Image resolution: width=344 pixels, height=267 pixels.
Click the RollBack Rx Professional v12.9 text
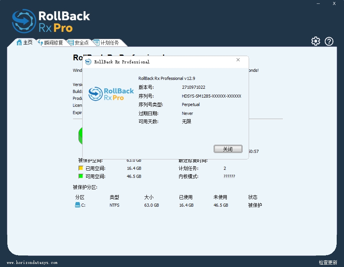tap(167, 78)
